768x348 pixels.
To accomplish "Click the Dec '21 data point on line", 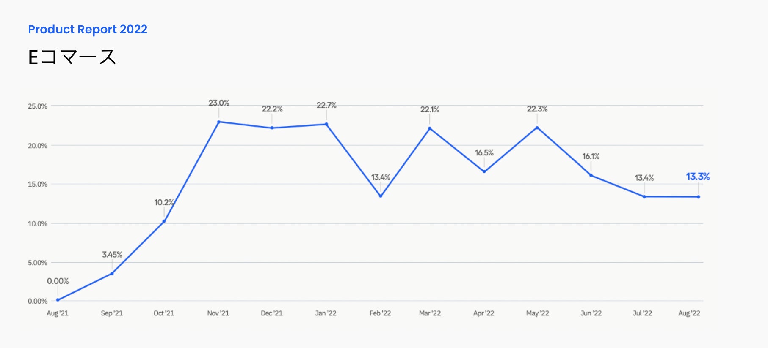I will [x=272, y=128].
